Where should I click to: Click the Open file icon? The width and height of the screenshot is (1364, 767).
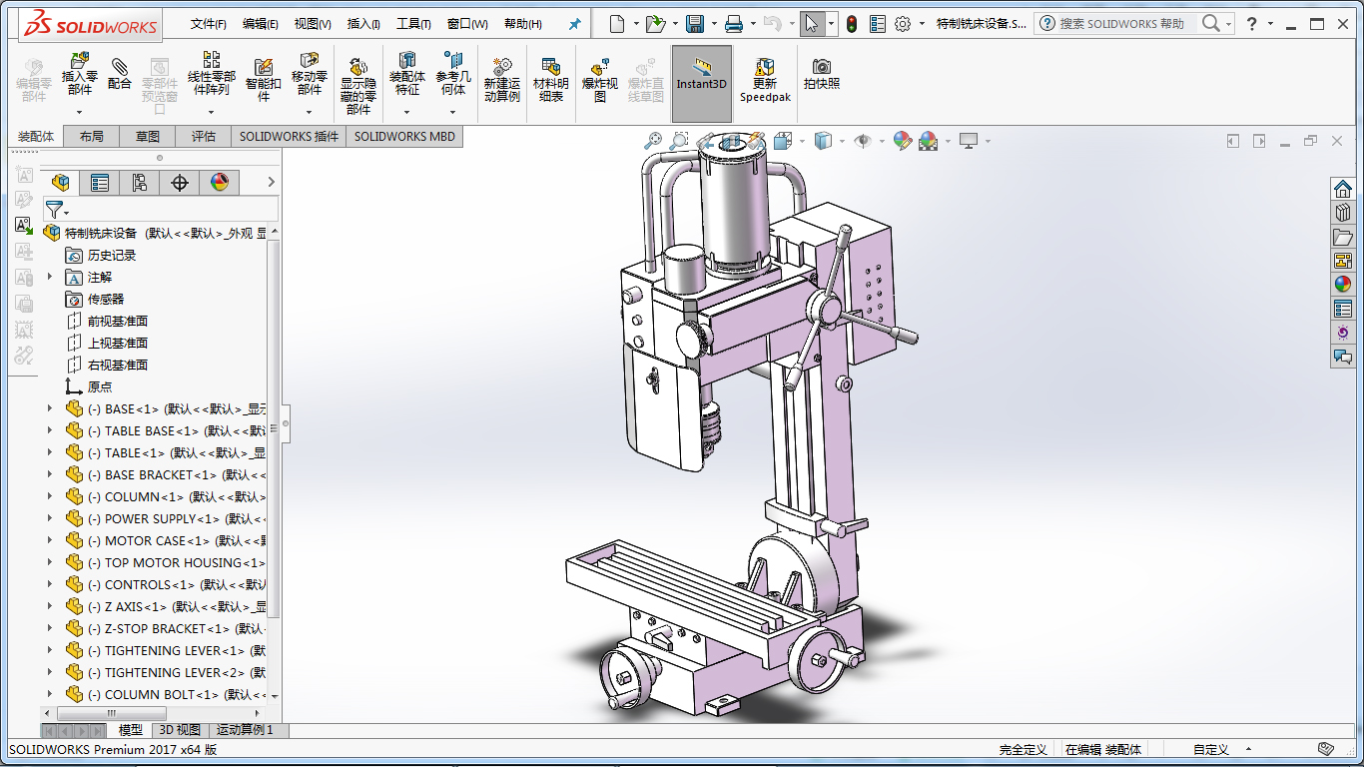click(655, 23)
